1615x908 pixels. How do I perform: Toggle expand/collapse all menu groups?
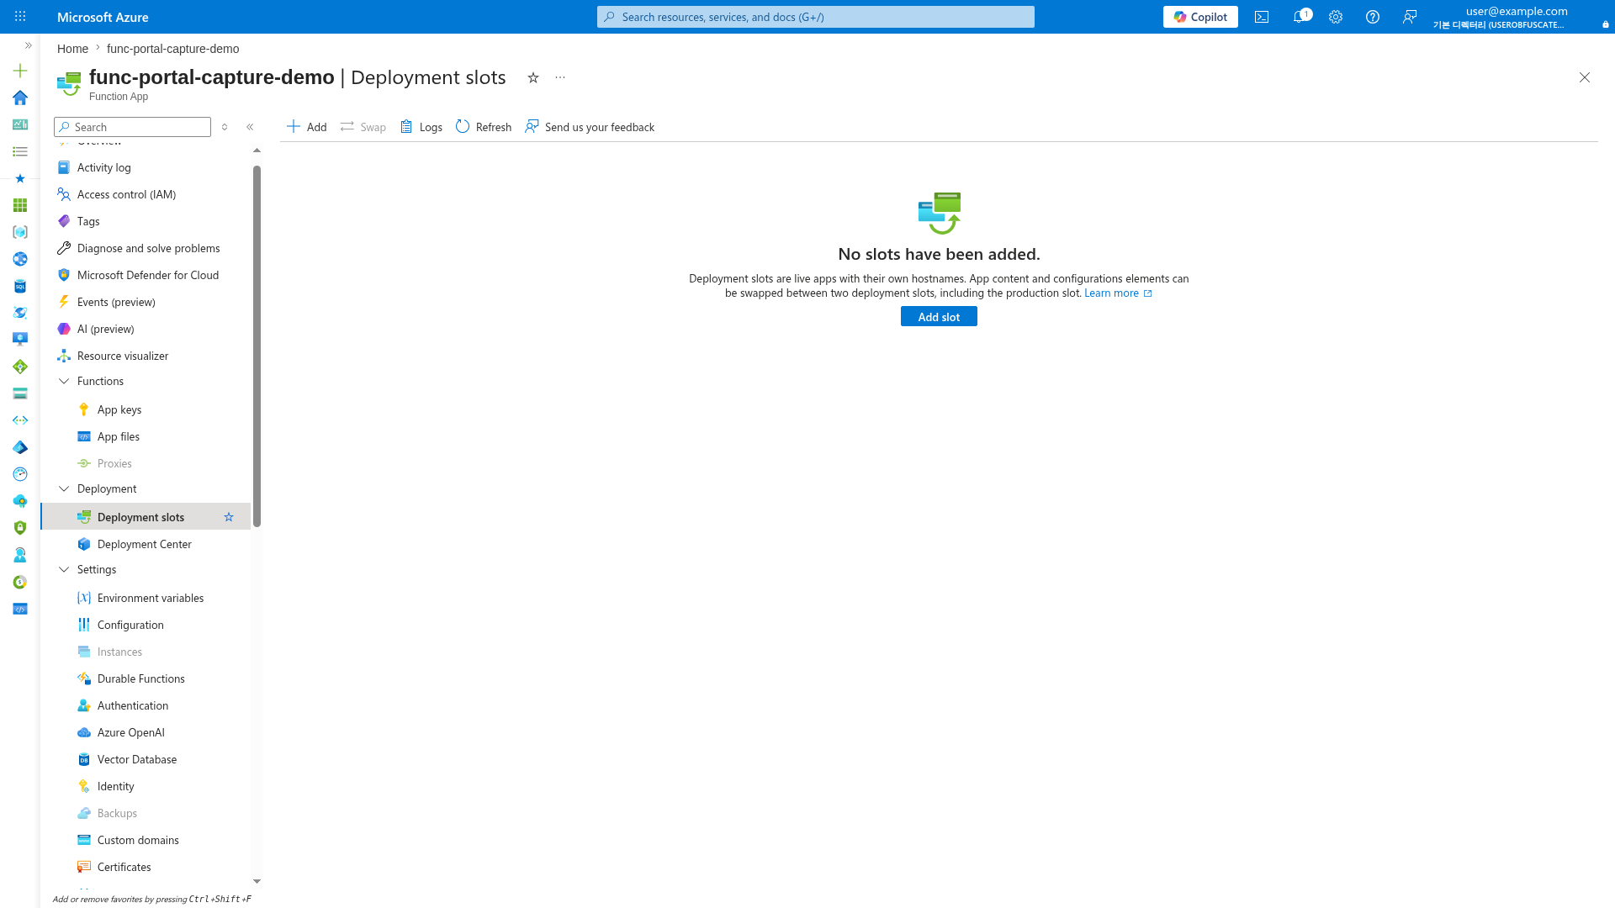225,127
